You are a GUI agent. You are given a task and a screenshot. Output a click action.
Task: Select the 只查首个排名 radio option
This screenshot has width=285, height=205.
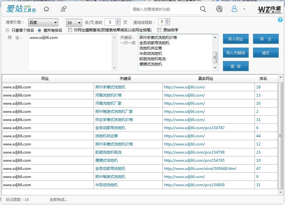pyautogui.click(x=7, y=30)
